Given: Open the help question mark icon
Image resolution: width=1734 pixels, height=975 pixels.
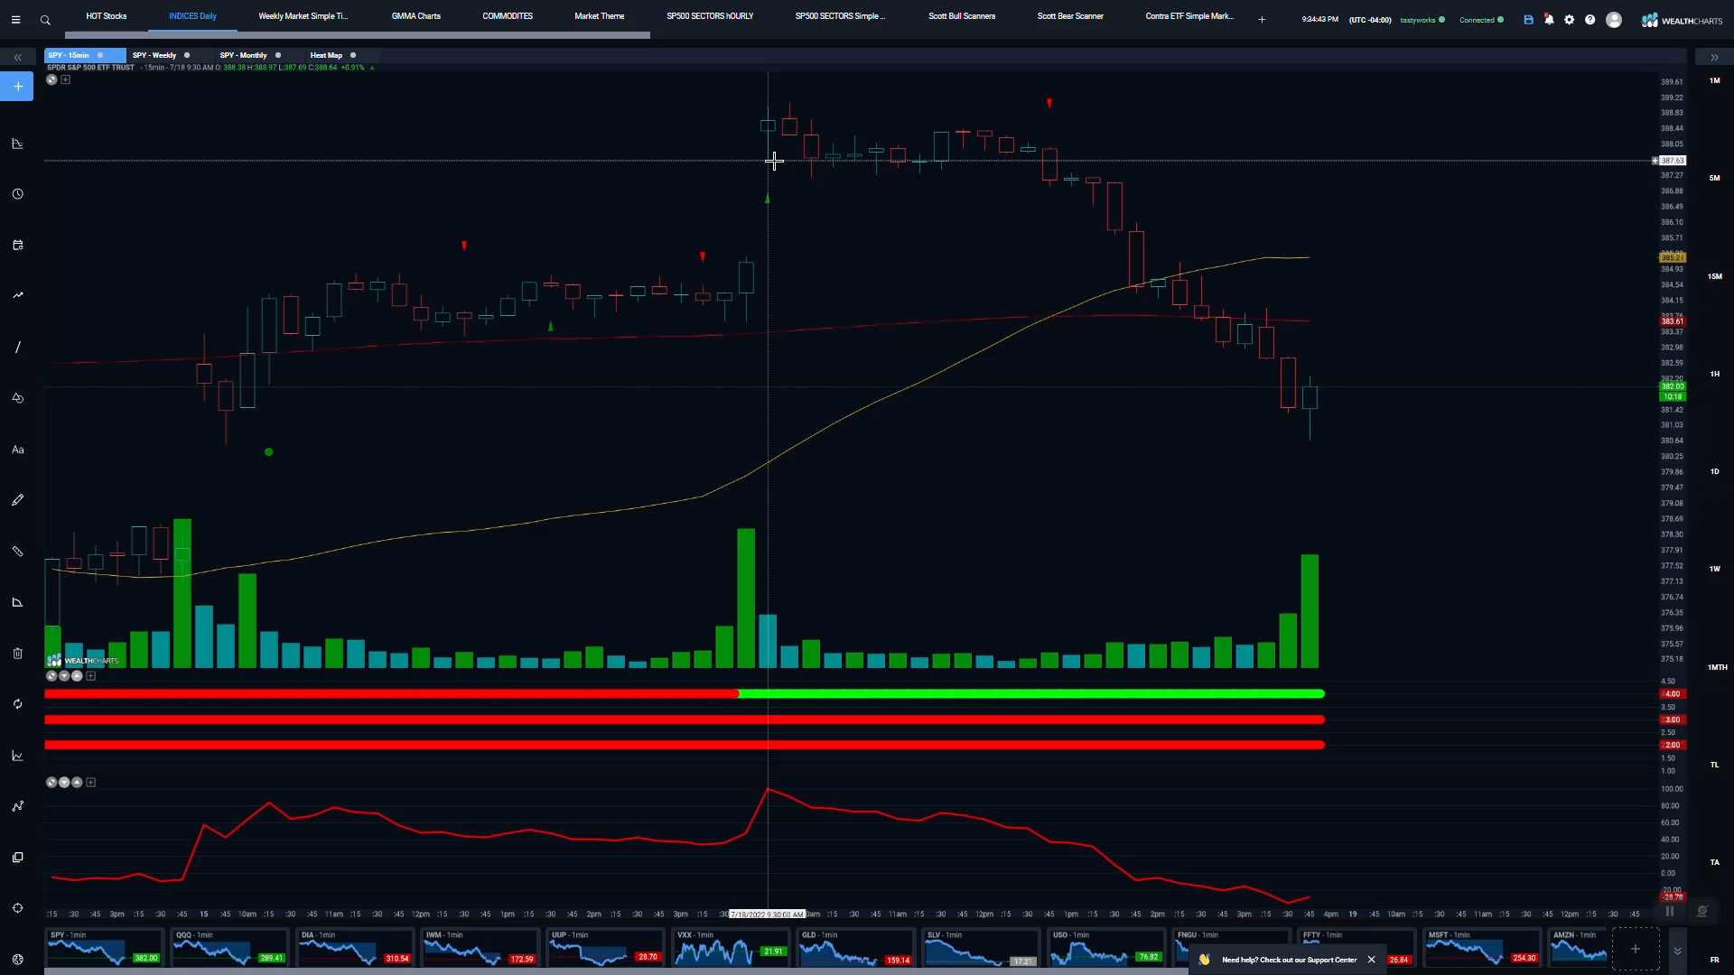Looking at the screenshot, I should (1590, 20).
